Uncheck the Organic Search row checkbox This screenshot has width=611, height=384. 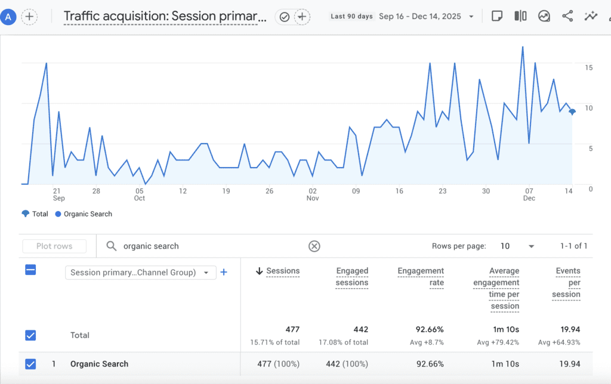click(x=30, y=364)
